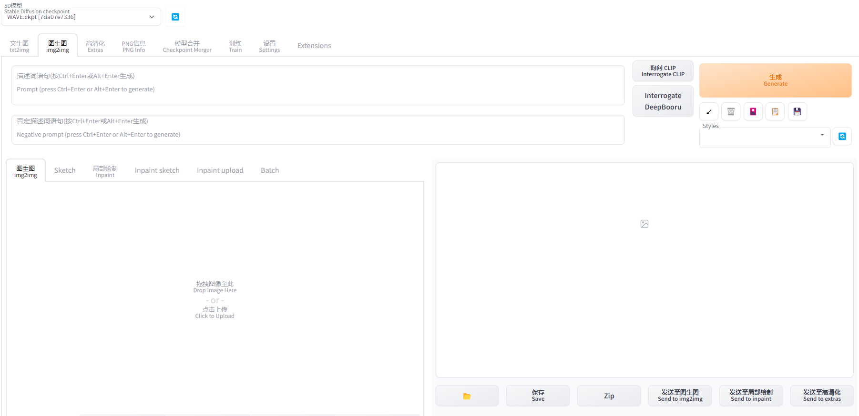Click the Drop Image Here upload area
Viewport: 859px width, 416px height.
(x=215, y=300)
